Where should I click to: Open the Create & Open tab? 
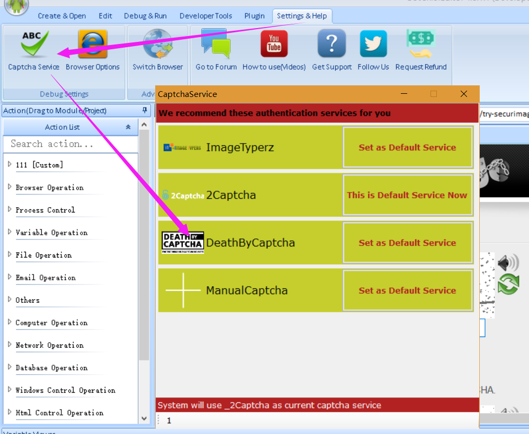coord(62,16)
